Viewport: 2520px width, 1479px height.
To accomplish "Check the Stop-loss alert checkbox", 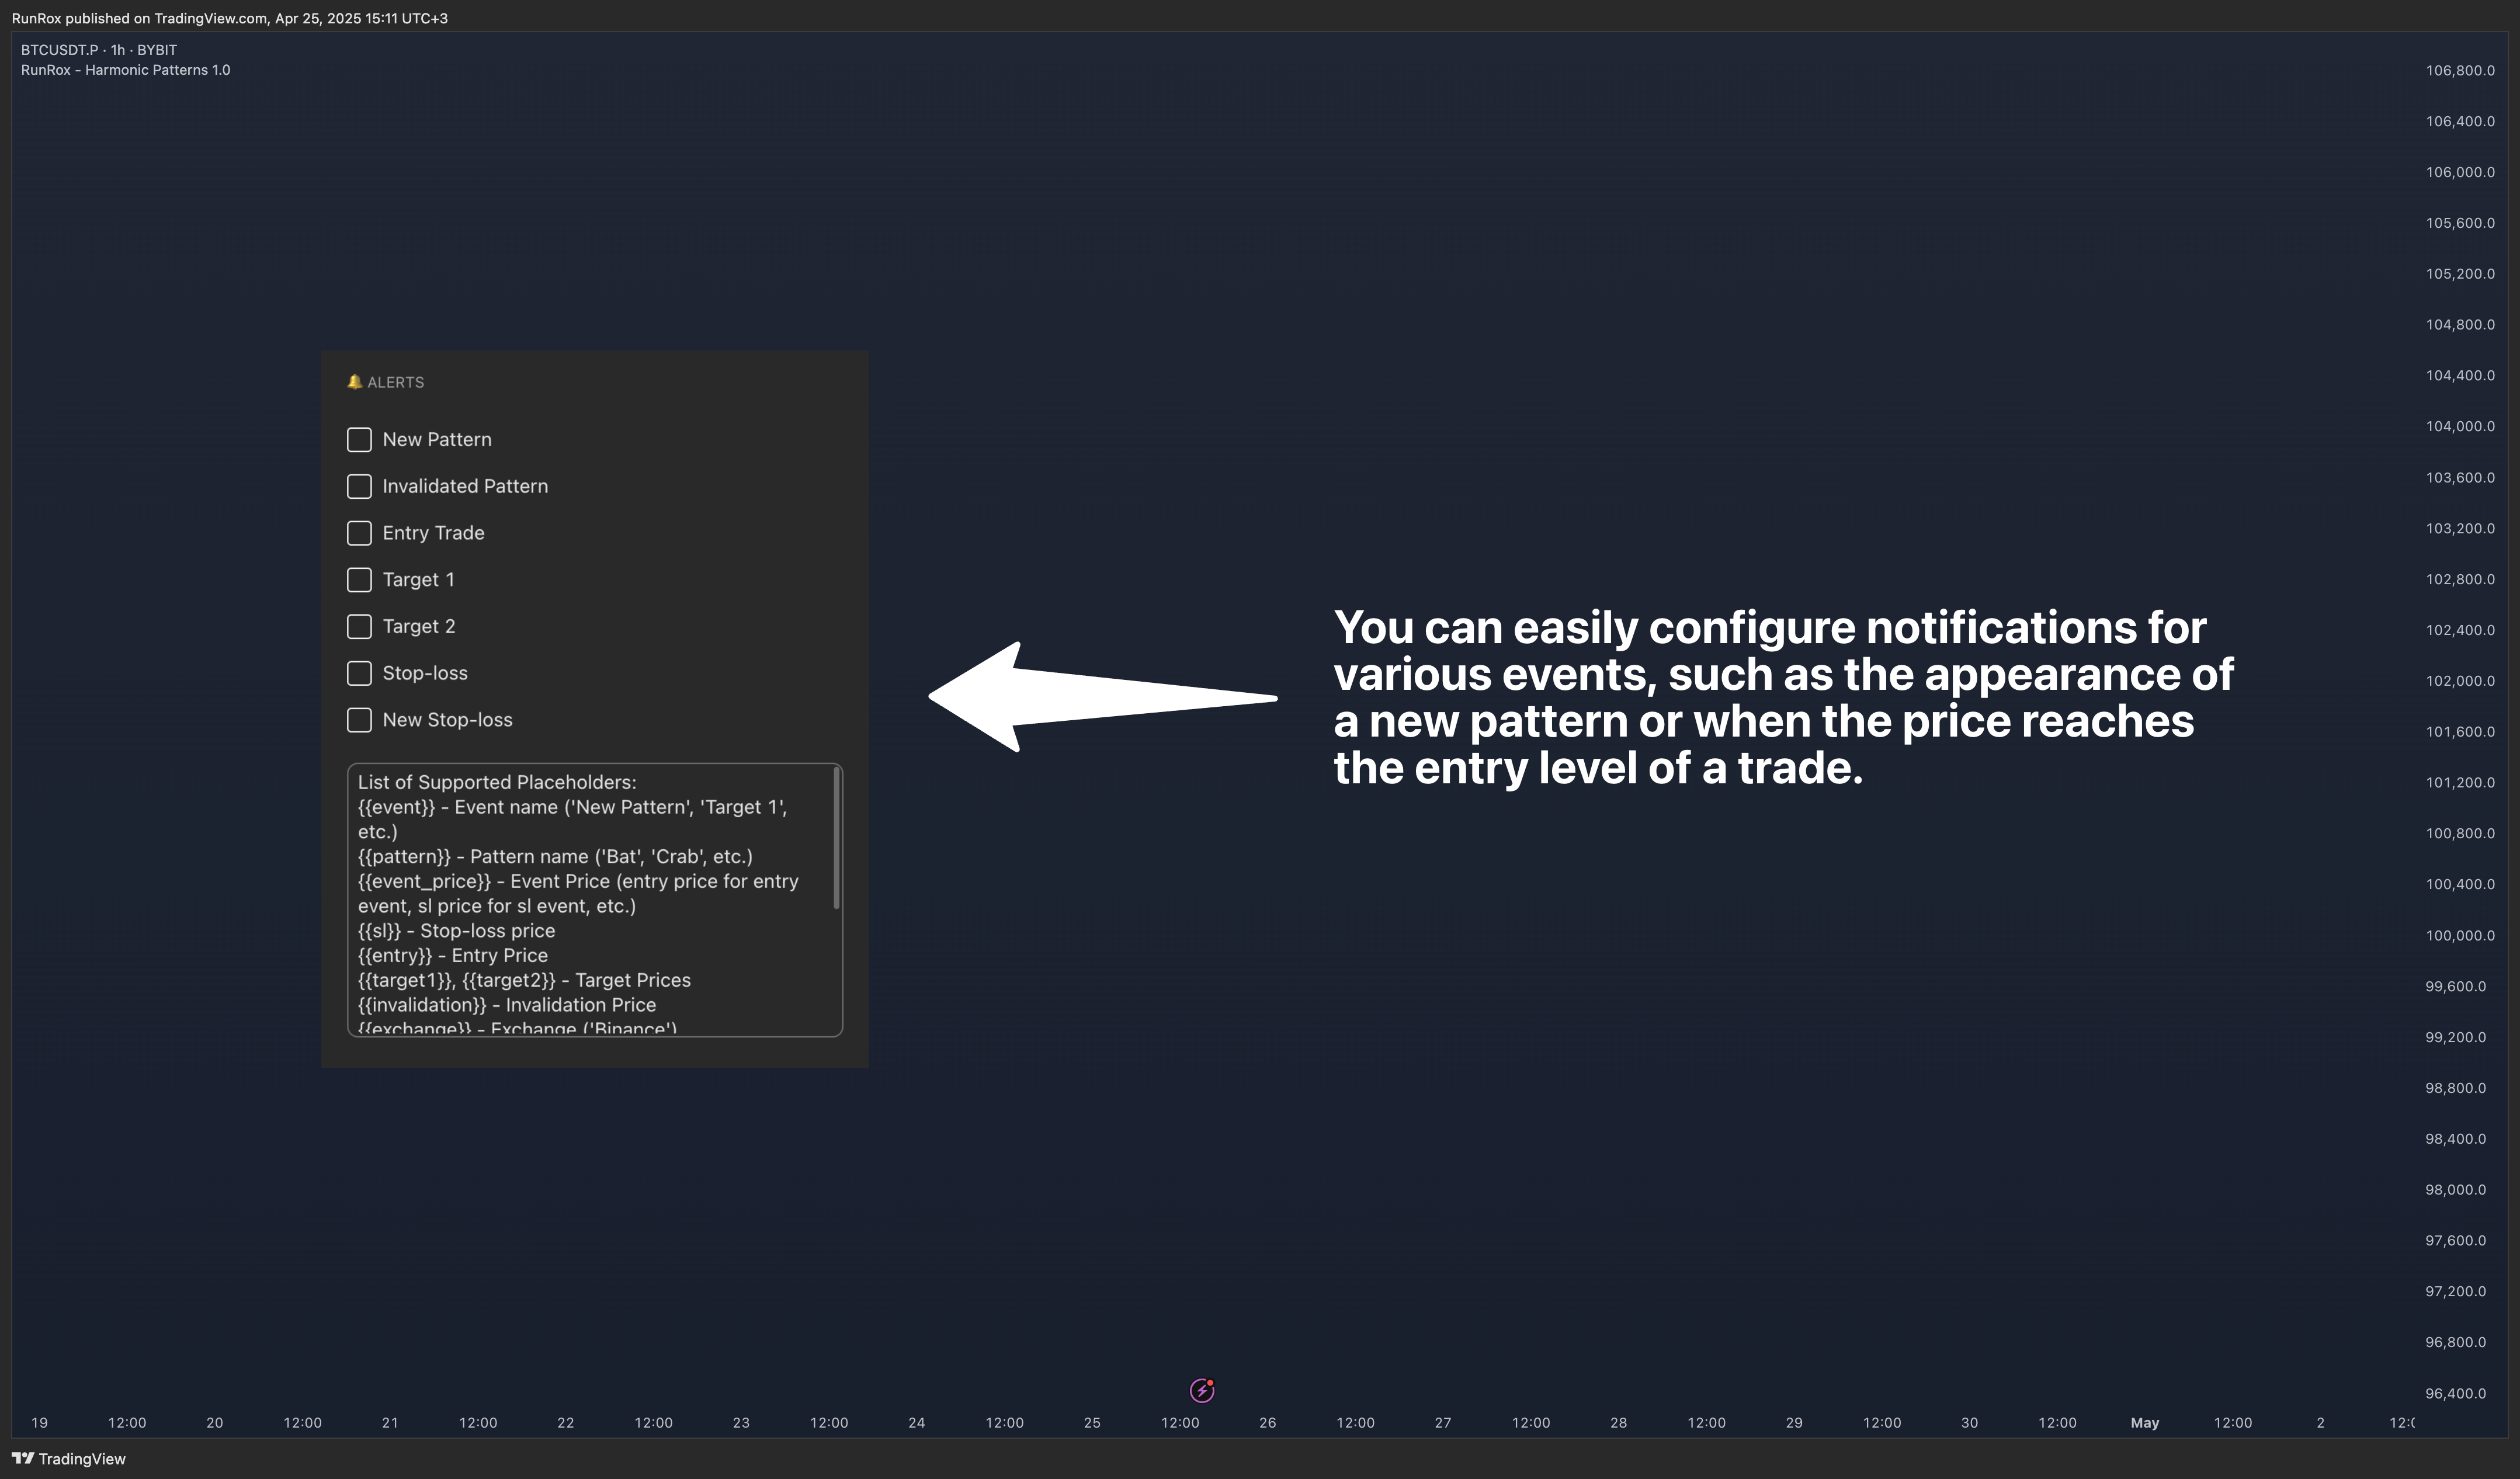I will pyautogui.click(x=359, y=673).
